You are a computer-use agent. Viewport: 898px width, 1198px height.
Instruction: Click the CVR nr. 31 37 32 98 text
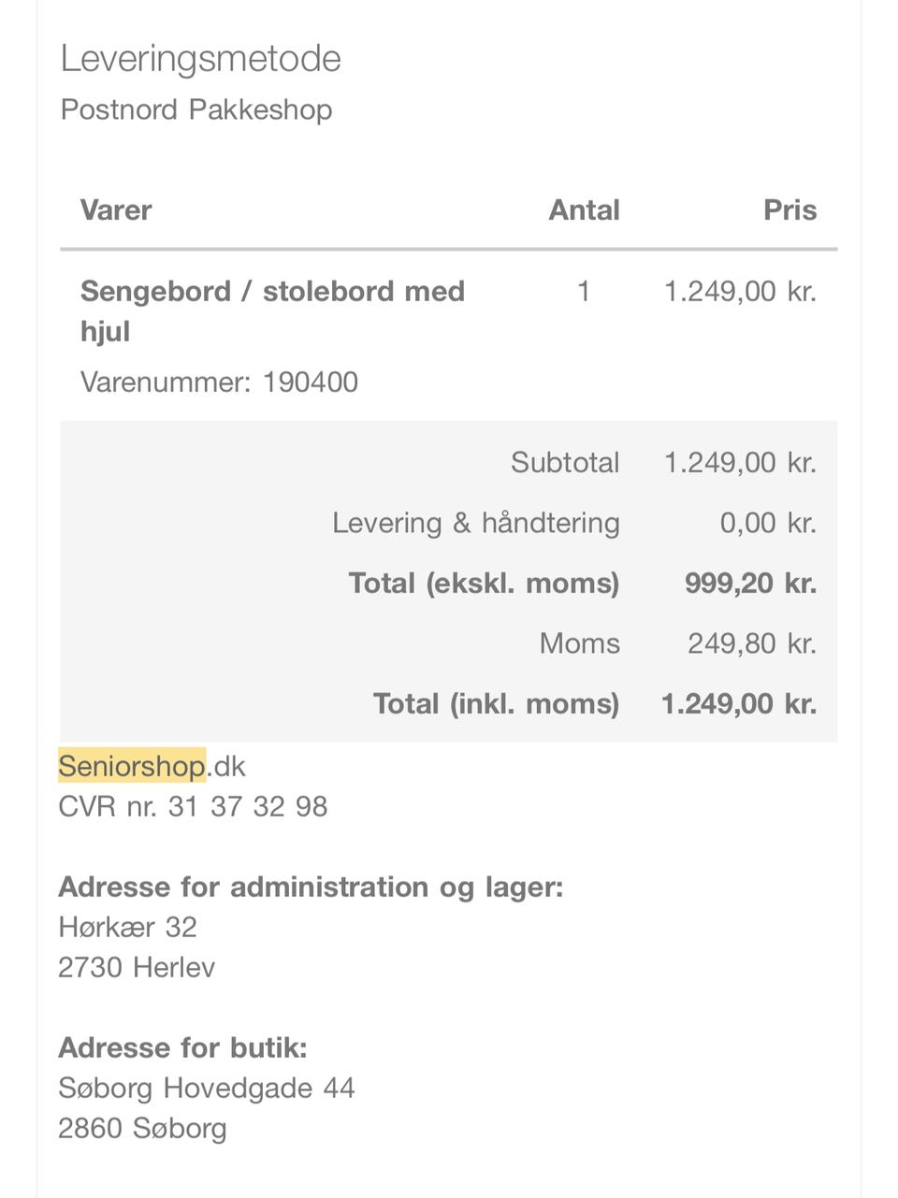pyautogui.click(x=193, y=806)
